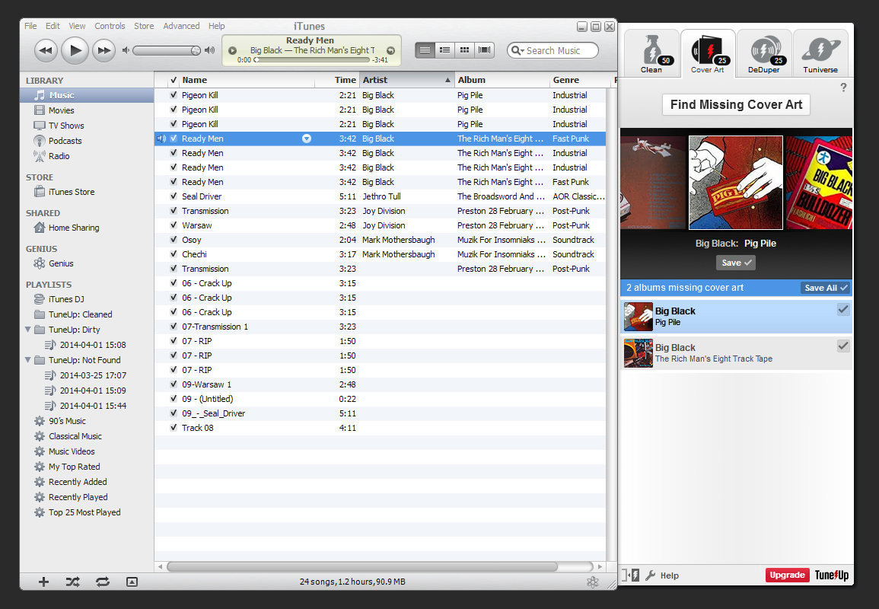
Task: Collapse the TuneUp: Dirty playlist folder
Action: tap(28, 330)
